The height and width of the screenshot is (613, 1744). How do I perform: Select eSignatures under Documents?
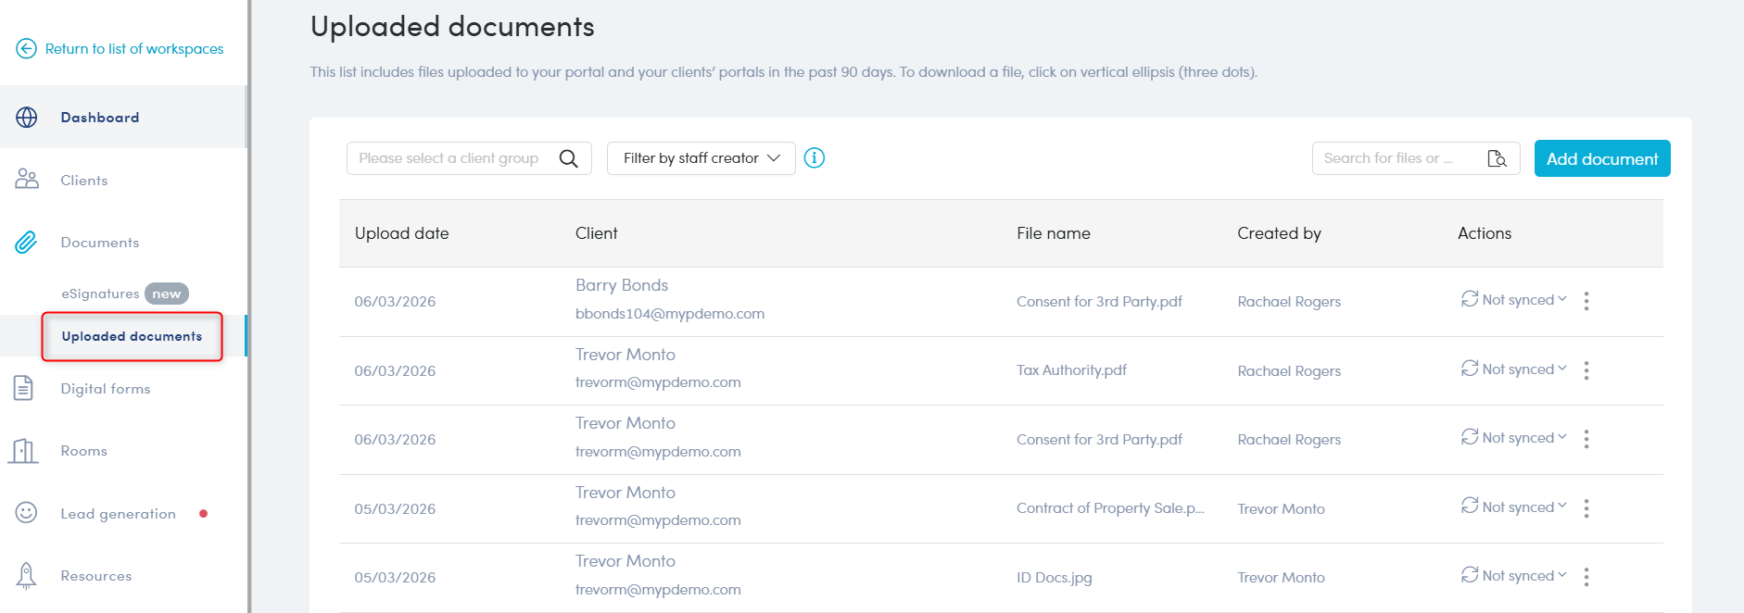(100, 294)
